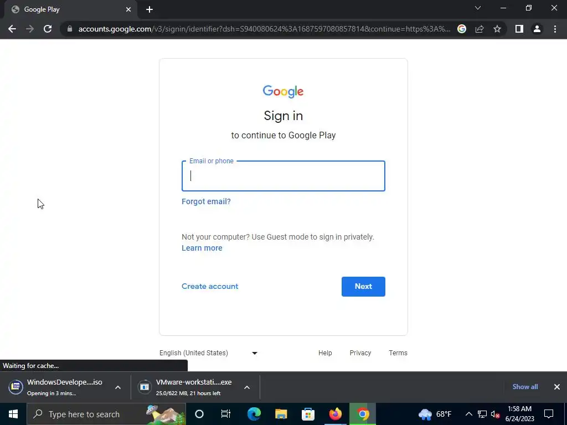This screenshot has width=567, height=425.
Task: Open the Chrome three-dot menu
Action: coord(555,29)
